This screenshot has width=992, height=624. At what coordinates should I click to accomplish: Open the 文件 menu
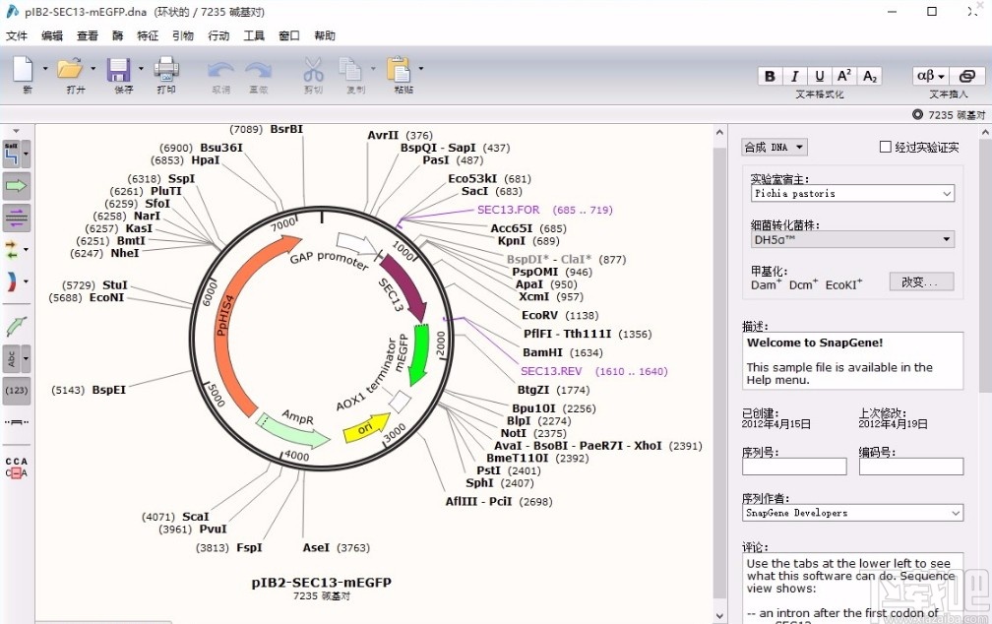point(17,35)
